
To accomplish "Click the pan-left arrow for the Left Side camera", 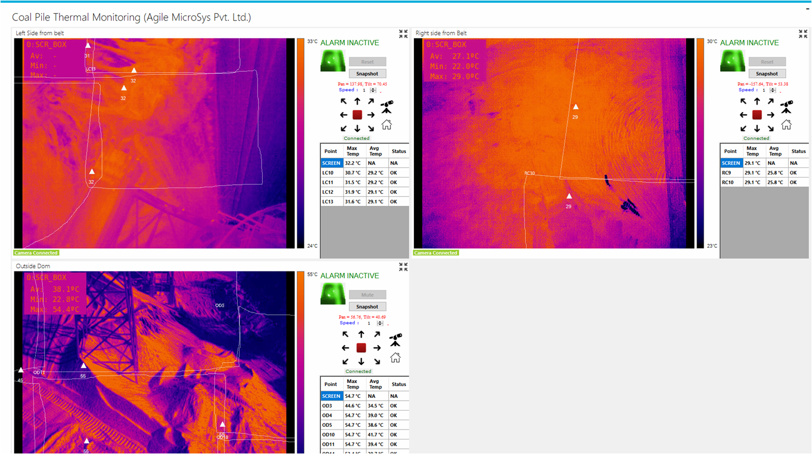I will tap(344, 115).
